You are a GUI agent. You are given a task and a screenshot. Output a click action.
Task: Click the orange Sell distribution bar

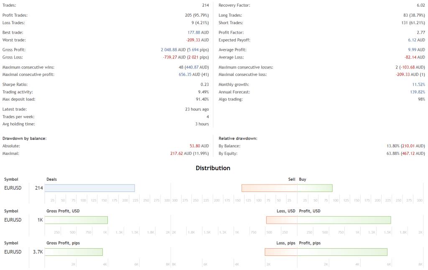(269, 188)
